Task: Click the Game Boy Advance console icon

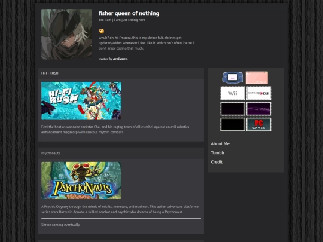Action: tap(233, 78)
